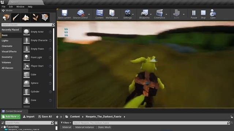
Task: Expand arrow after Neopets_The_Darkest_Faerie breadcrumb
Action: pos(124,117)
